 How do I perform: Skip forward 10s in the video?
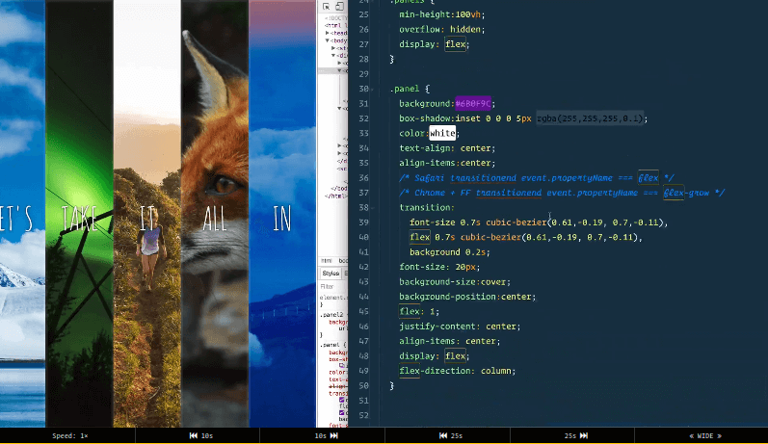point(327,435)
